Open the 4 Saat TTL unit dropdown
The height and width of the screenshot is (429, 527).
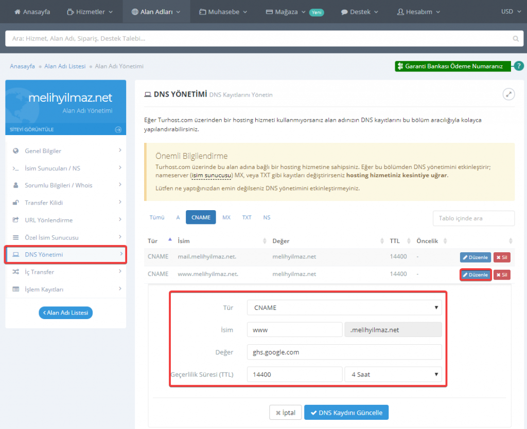pyautogui.click(x=393, y=375)
